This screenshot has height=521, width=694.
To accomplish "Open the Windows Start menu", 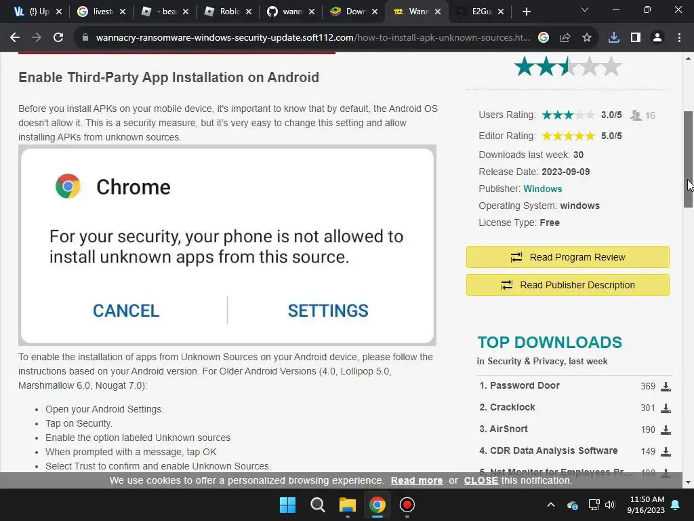I will (287, 505).
